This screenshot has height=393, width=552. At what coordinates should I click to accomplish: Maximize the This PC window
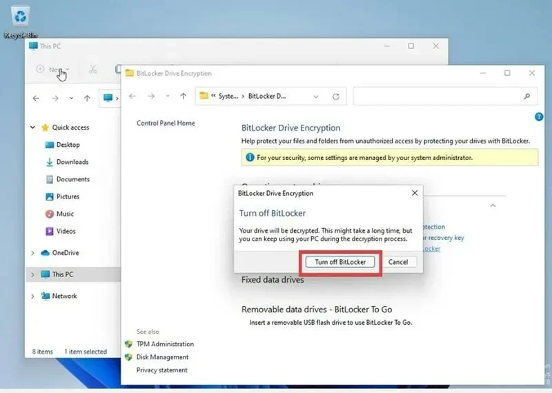click(x=411, y=46)
